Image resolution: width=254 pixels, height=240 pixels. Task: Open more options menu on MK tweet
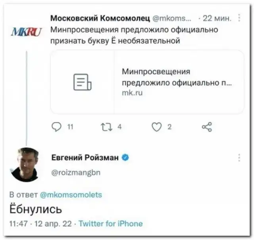coord(239,18)
